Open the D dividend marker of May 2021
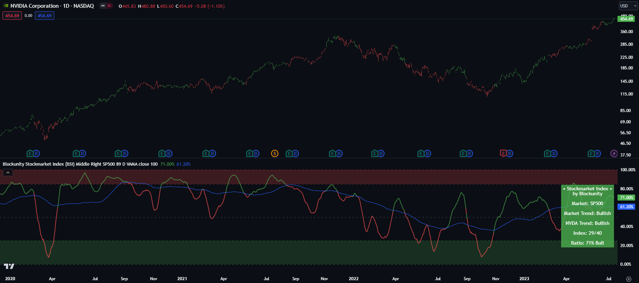Viewport: 639px width, 283px height. [x=256, y=153]
